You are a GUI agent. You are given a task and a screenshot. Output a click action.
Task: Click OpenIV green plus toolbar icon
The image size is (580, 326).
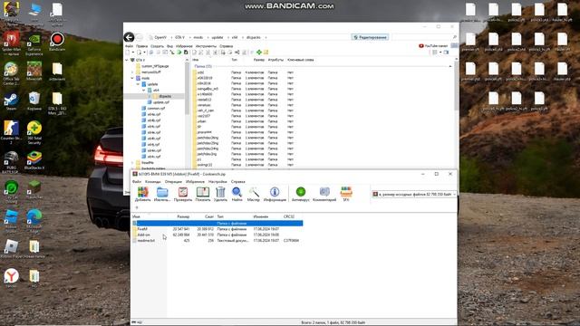pyautogui.click(x=259, y=53)
